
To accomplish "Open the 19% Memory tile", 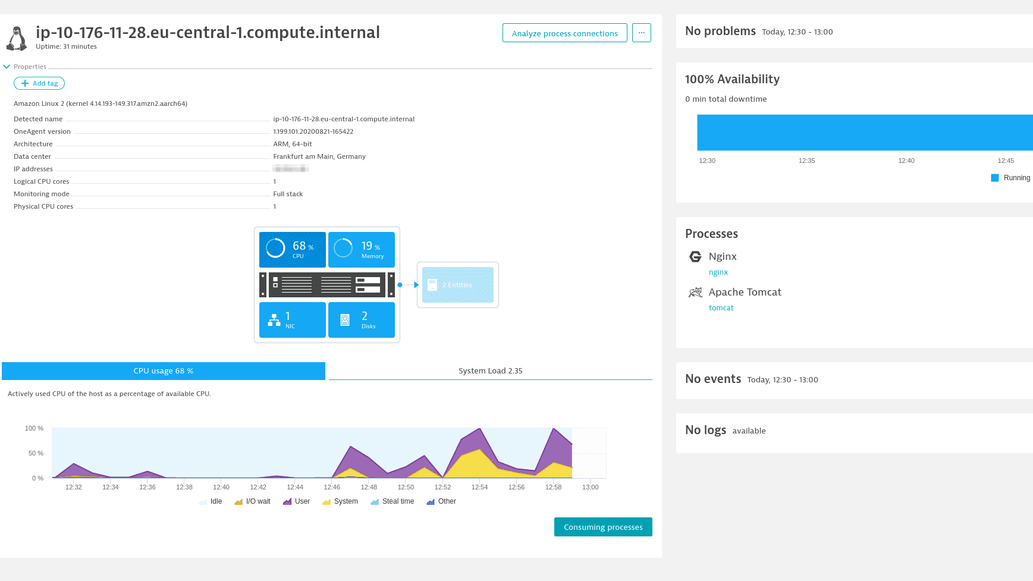I will (x=362, y=249).
